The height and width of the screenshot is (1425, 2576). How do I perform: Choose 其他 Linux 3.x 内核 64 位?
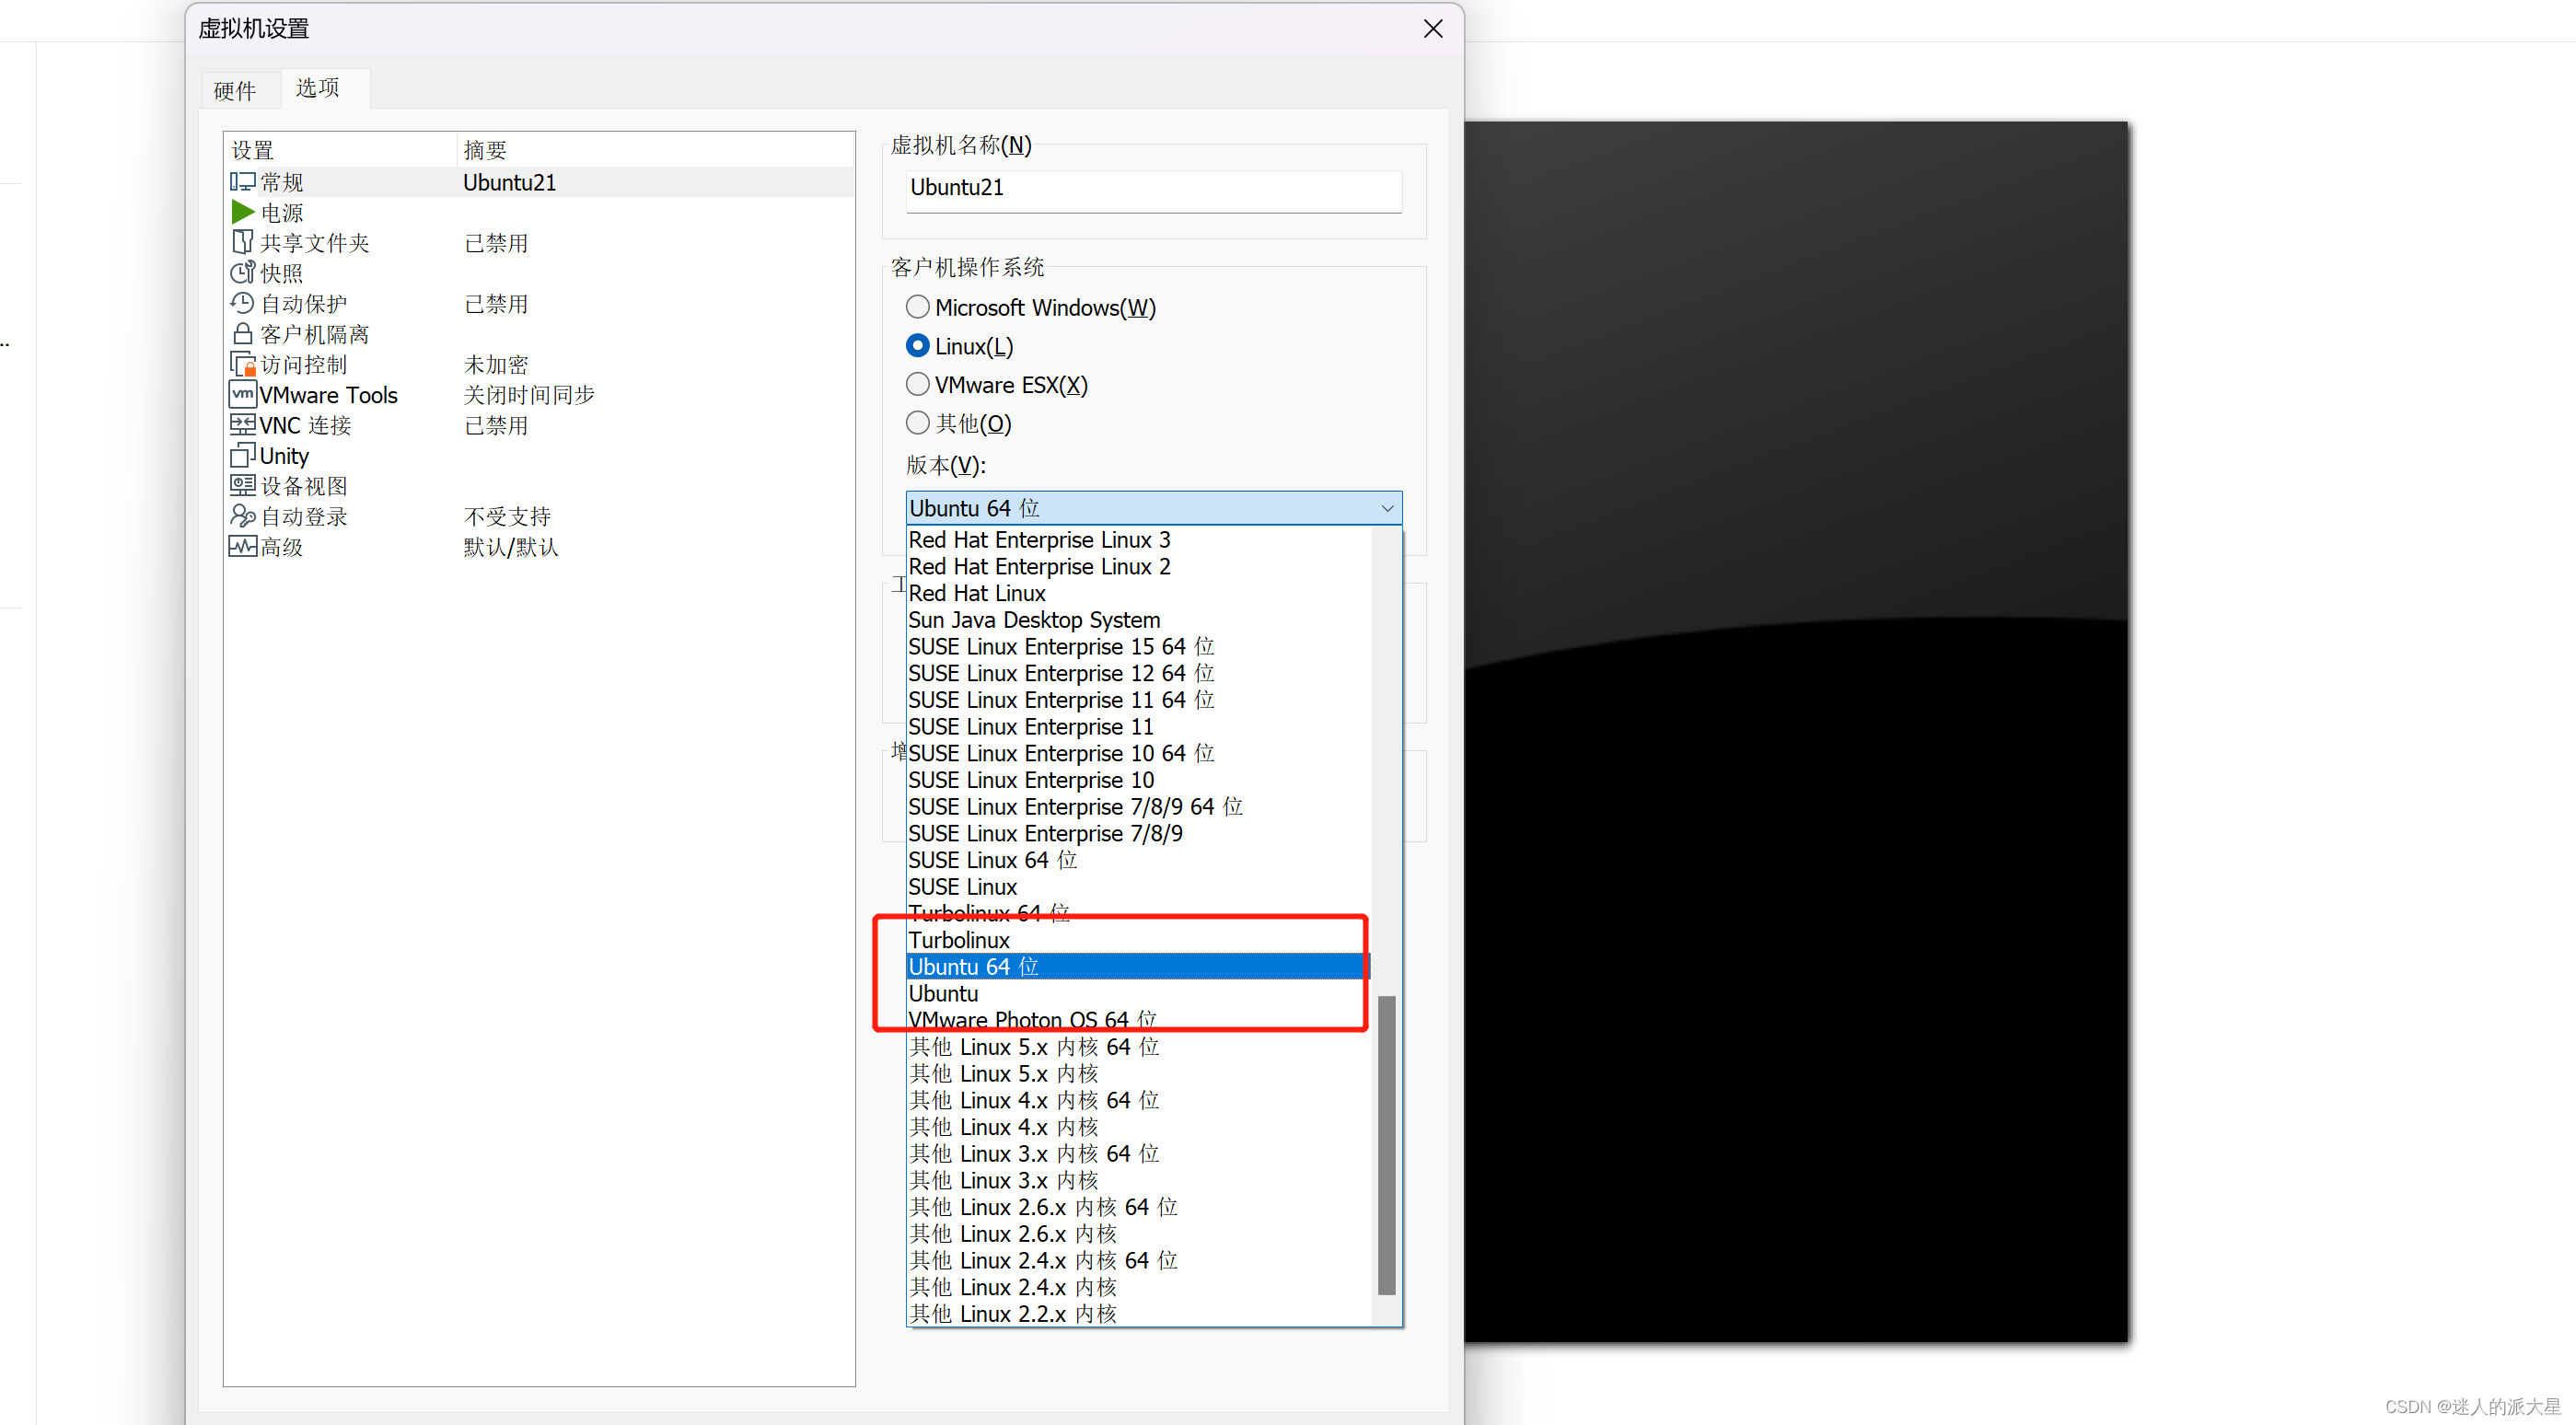pyautogui.click(x=1139, y=1153)
